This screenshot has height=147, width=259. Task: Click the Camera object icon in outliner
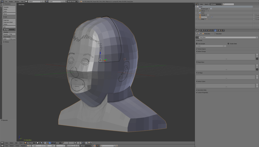tap(200, 15)
